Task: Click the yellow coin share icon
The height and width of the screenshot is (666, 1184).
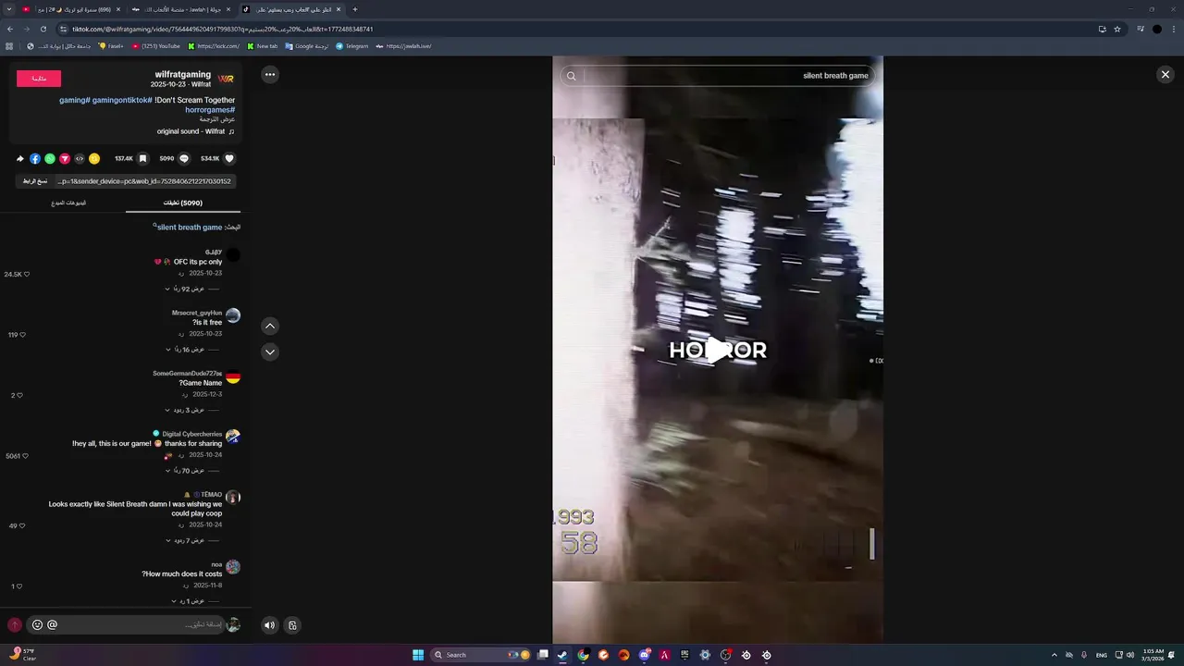Action: pos(94,158)
